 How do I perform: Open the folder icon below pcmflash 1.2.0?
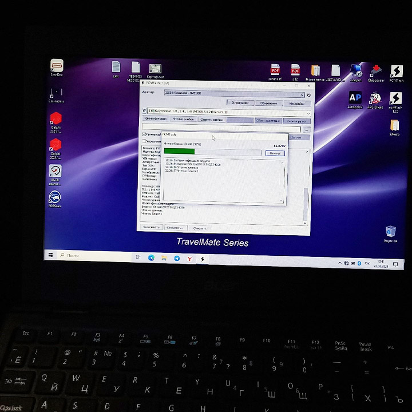click(x=394, y=128)
